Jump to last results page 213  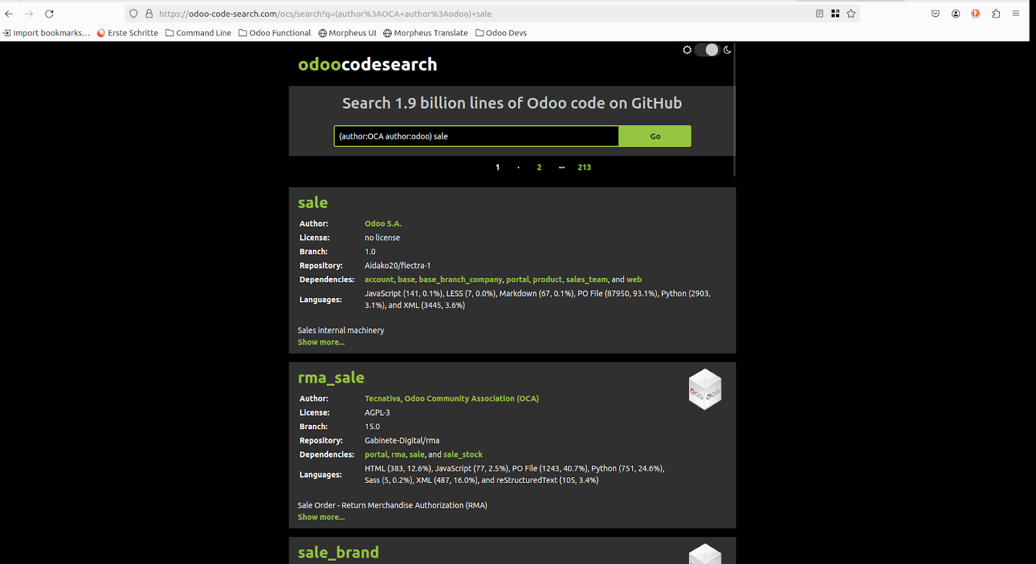pos(584,167)
